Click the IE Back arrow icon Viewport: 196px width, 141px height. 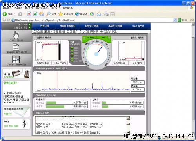[5, 14]
